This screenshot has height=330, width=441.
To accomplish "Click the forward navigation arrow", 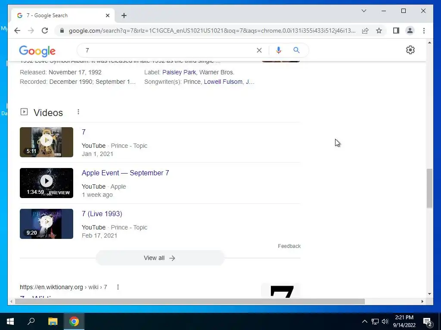I will coord(31,31).
